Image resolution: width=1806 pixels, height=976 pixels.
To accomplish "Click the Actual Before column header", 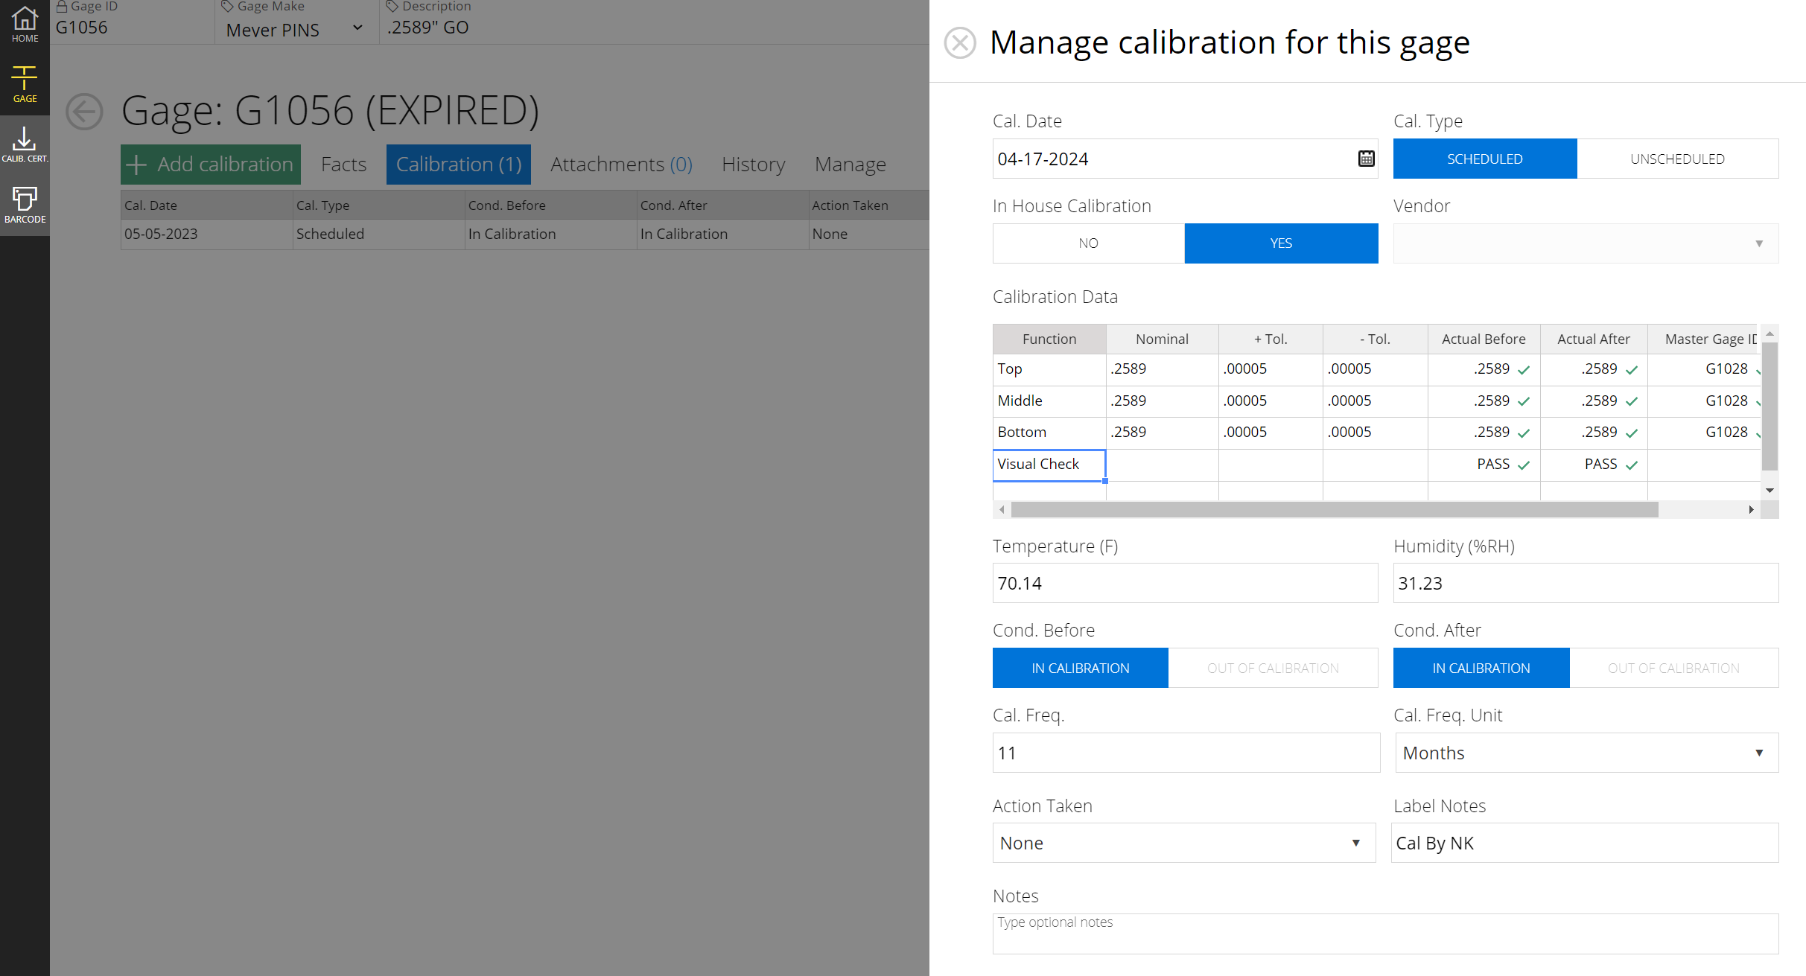I will pos(1484,339).
